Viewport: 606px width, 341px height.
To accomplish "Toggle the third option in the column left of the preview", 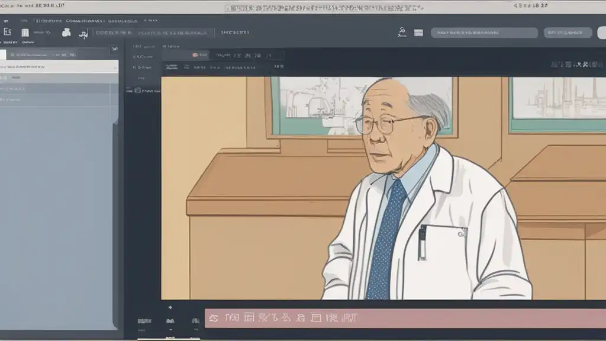I will coord(142,67).
